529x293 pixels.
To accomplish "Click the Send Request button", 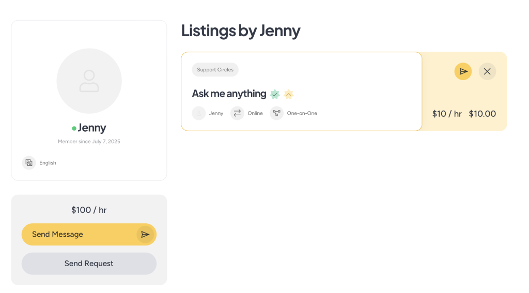I will pyautogui.click(x=89, y=264).
